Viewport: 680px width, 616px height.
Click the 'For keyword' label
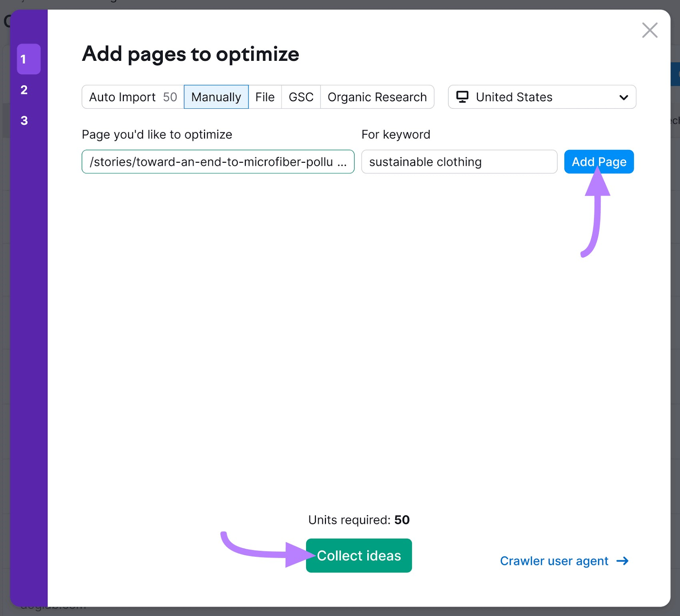tap(396, 135)
